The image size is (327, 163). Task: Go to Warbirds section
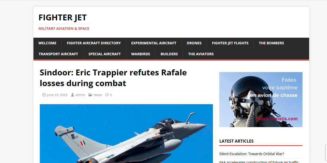click(x=141, y=54)
